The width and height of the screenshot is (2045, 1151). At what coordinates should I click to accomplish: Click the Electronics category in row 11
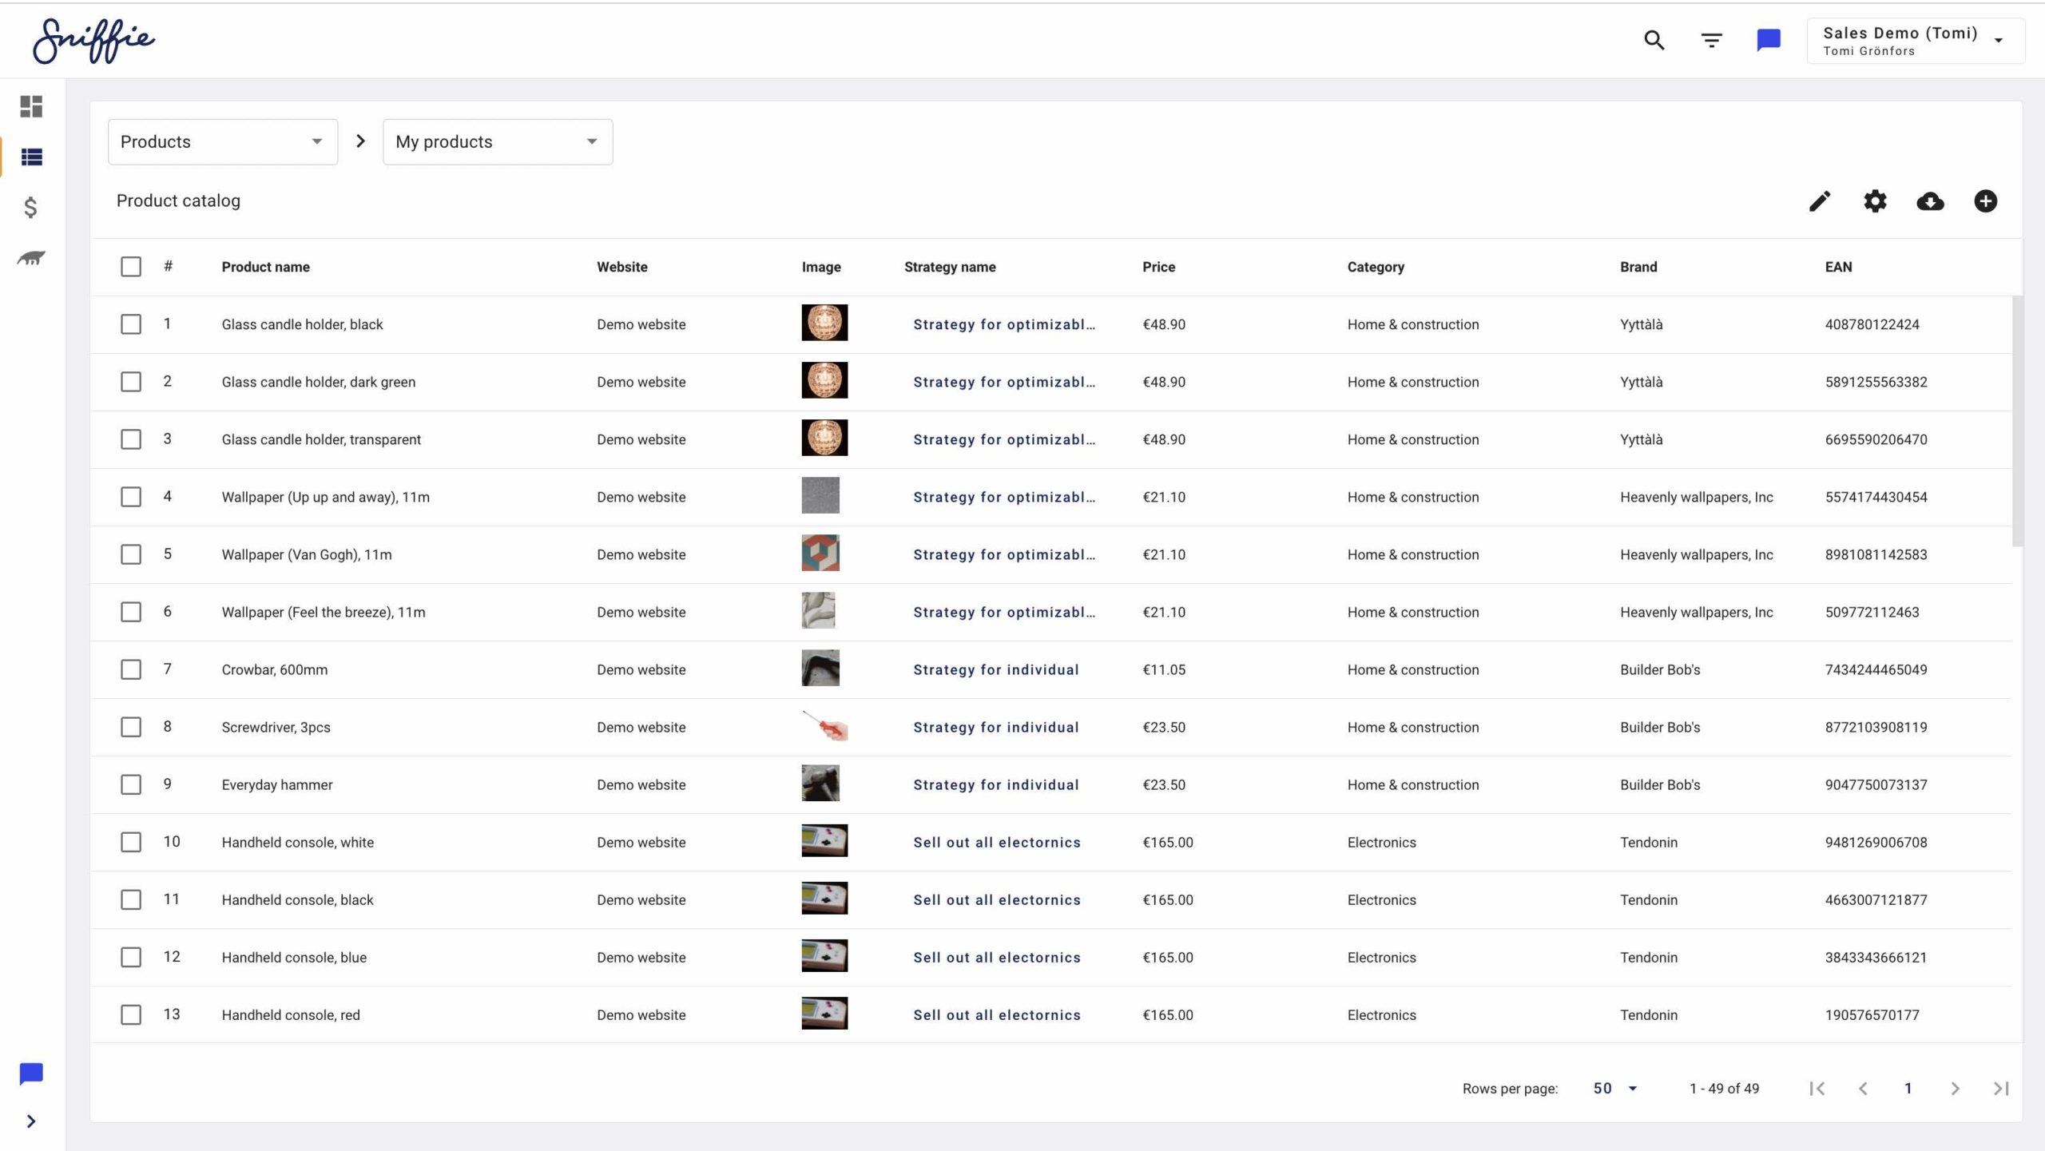(1381, 899)
